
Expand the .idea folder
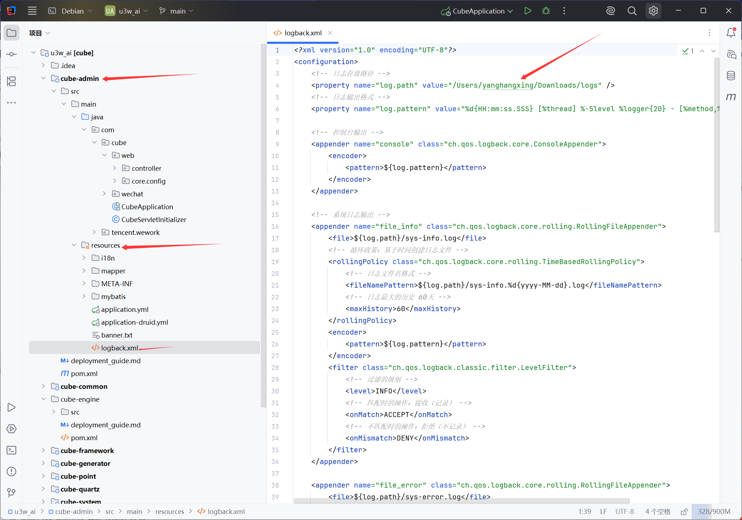pyautogui.click(x=43, y=65)
